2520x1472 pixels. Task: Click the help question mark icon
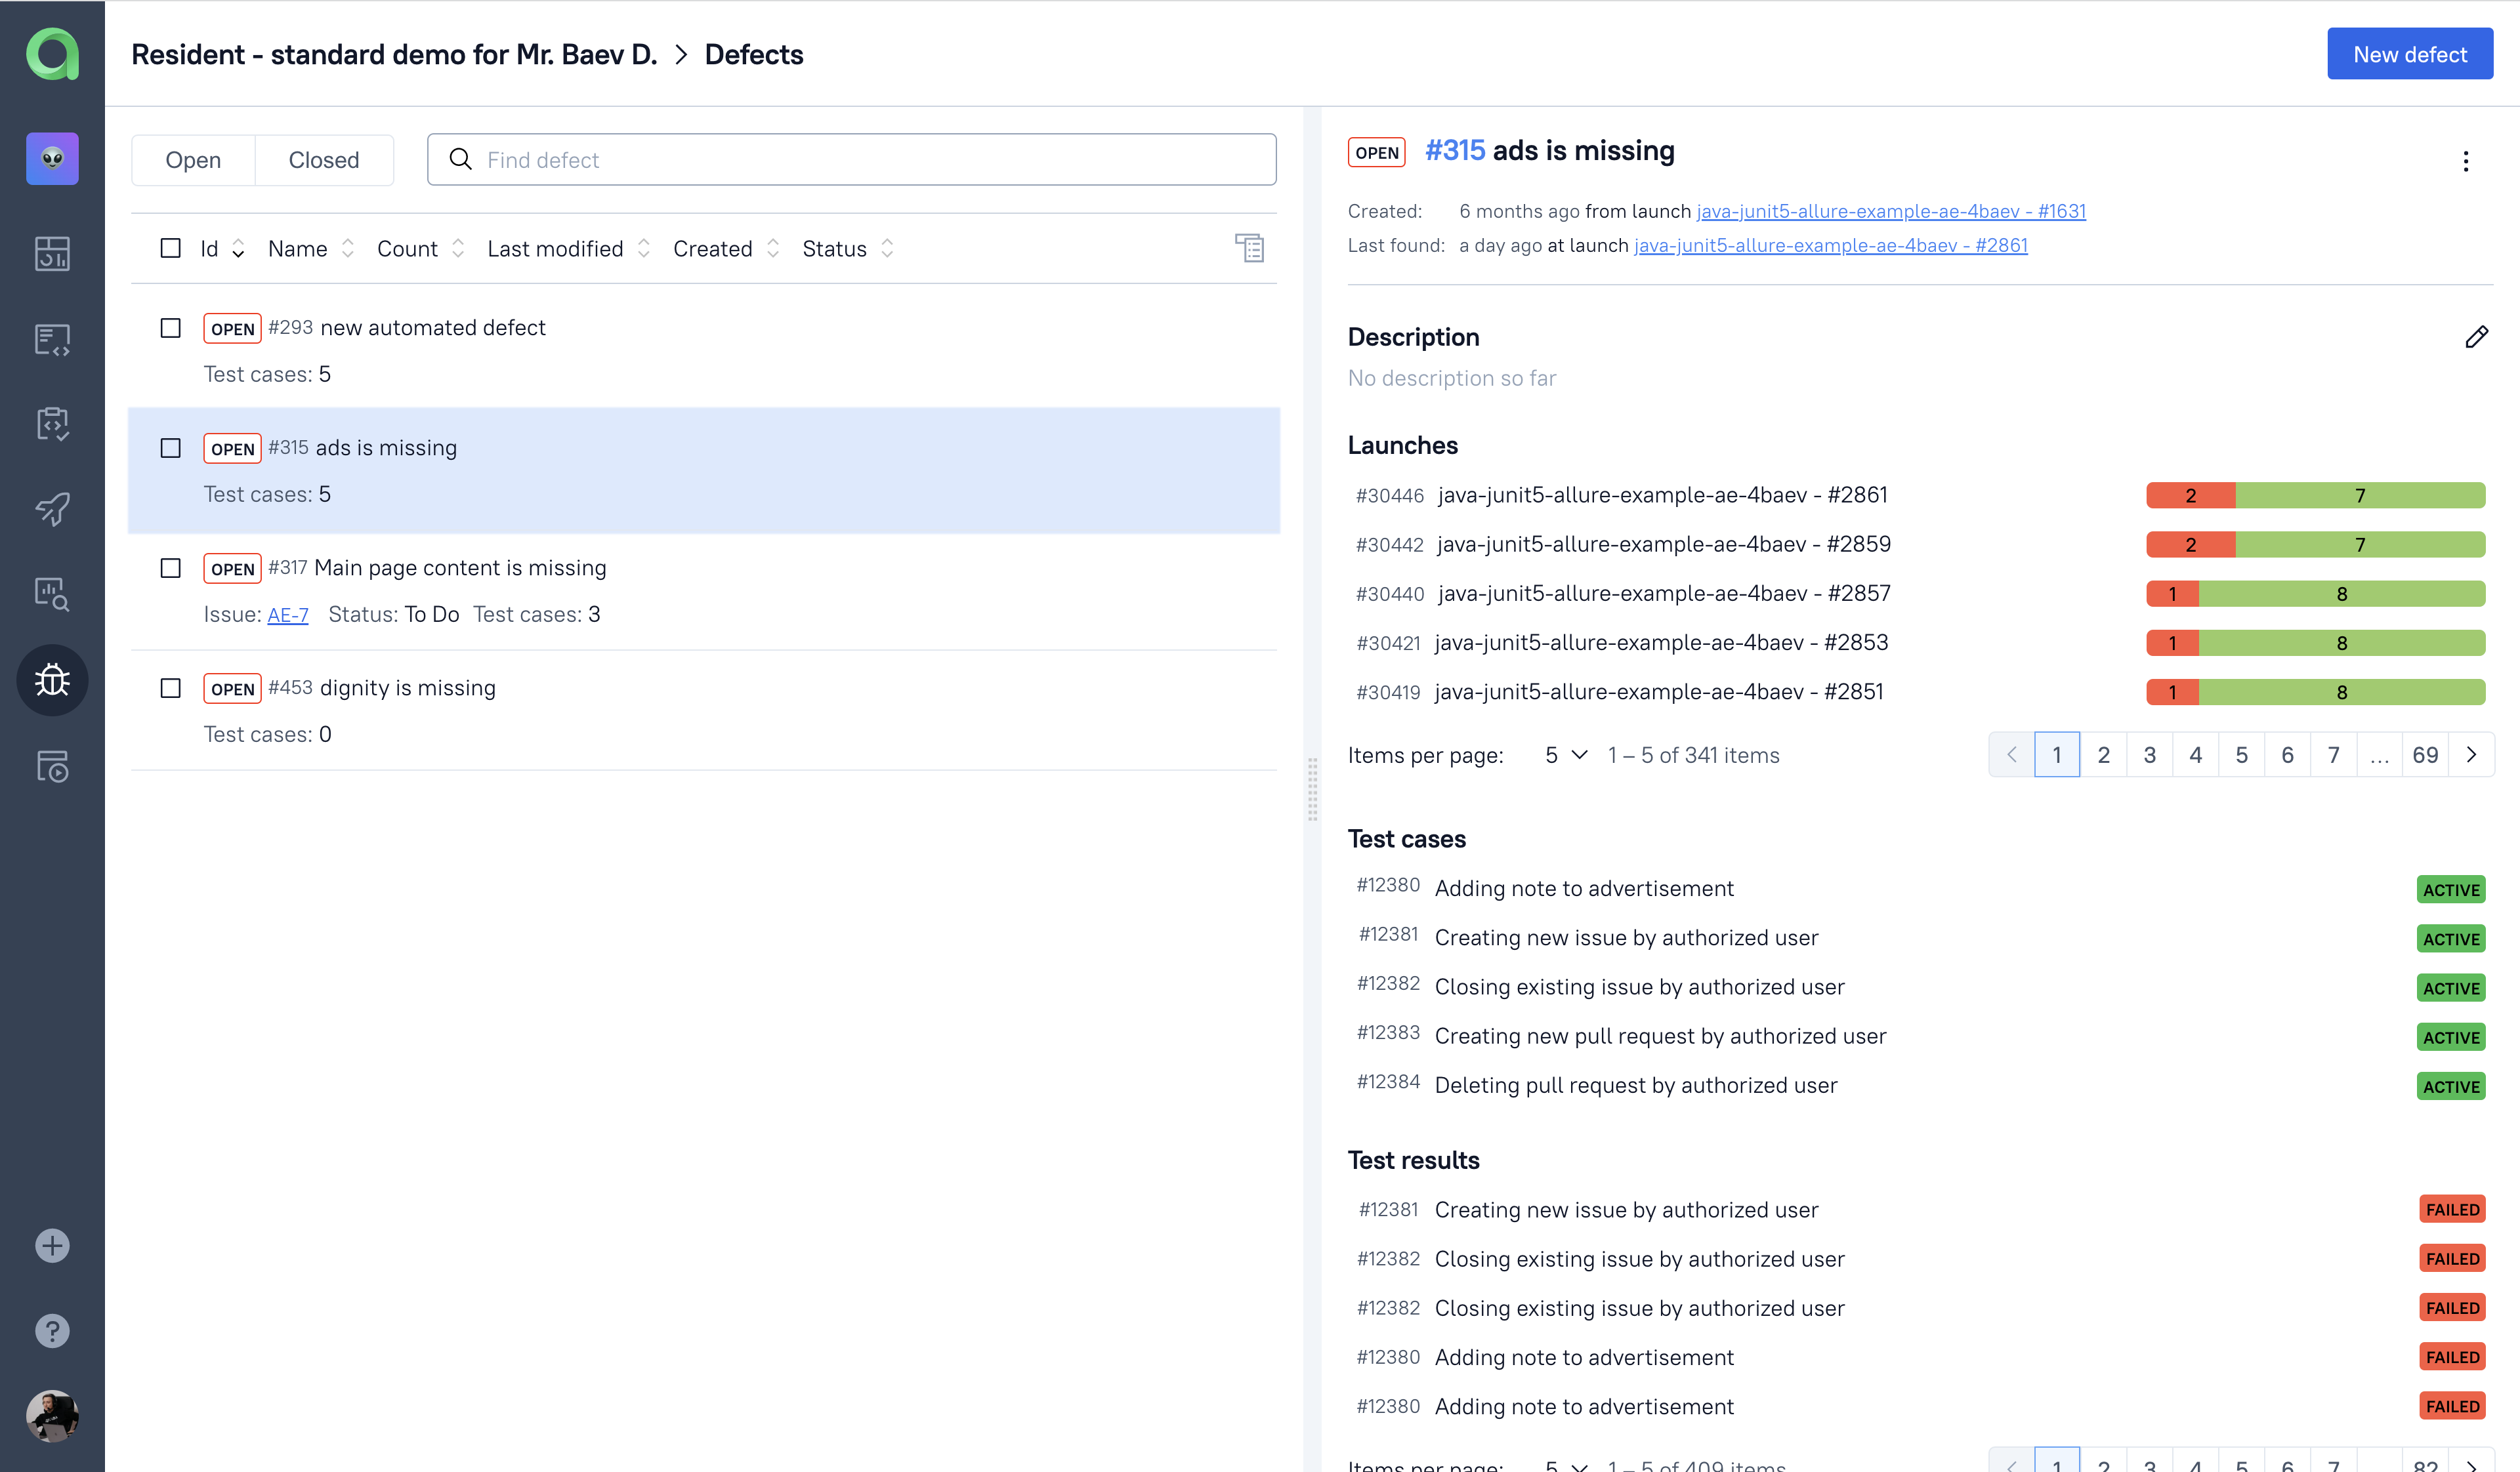point(52,1331)
